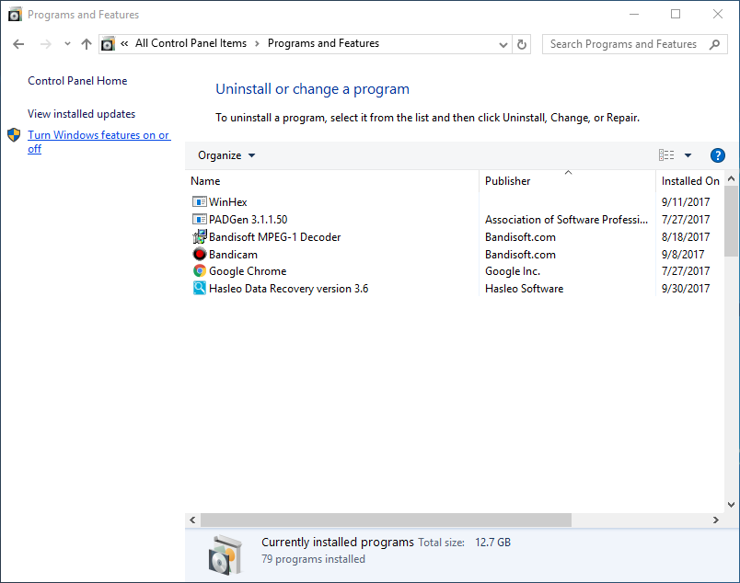Expand the address bar history dropdown
This screenshot has width=740, height=583.
click(503, 45)
